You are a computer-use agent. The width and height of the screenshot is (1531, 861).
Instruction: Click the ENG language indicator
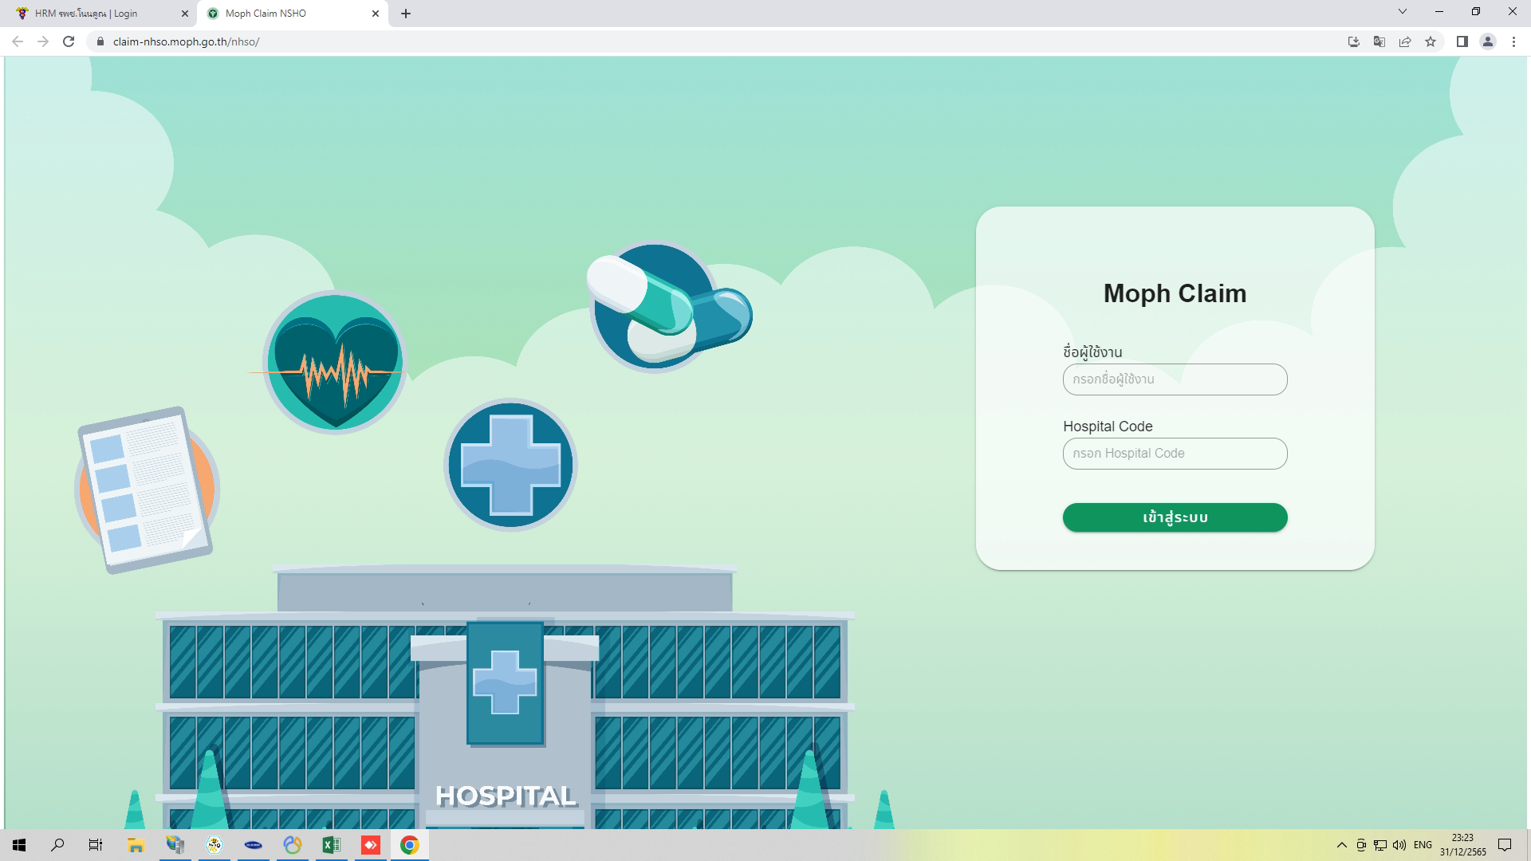1423,845
